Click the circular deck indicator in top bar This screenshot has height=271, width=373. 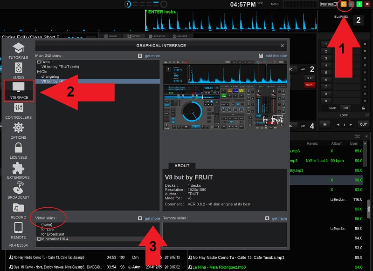pos(128,4)
